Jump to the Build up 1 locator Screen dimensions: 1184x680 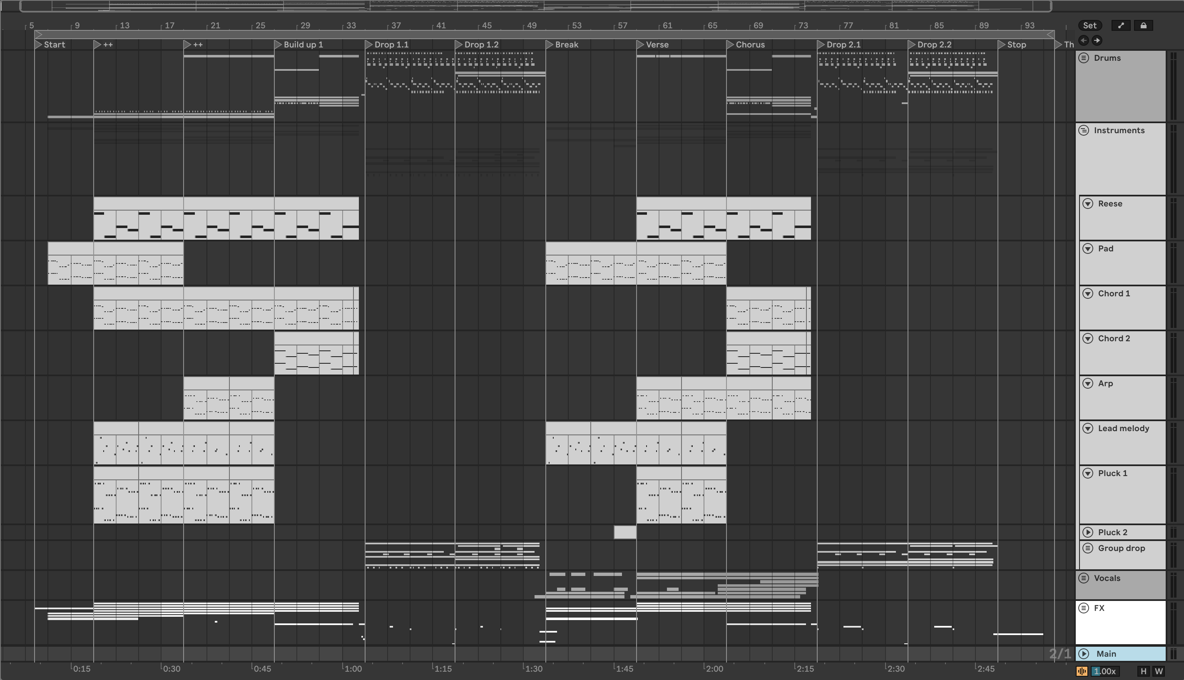pos(299,45)
